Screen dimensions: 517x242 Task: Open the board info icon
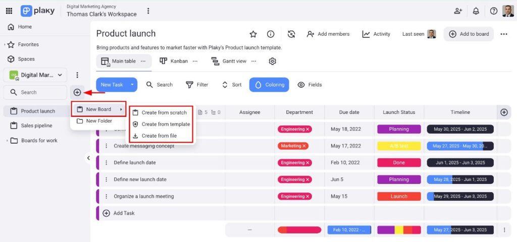pyautogui.click(x=271, y=34)
